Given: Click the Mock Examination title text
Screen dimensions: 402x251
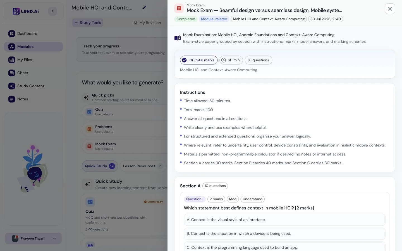Looking at the screenshot, I should click(259, 35).
